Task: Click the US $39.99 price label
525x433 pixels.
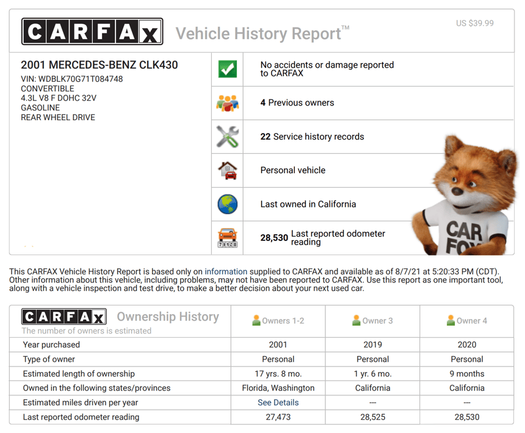Action: (474, 23)
